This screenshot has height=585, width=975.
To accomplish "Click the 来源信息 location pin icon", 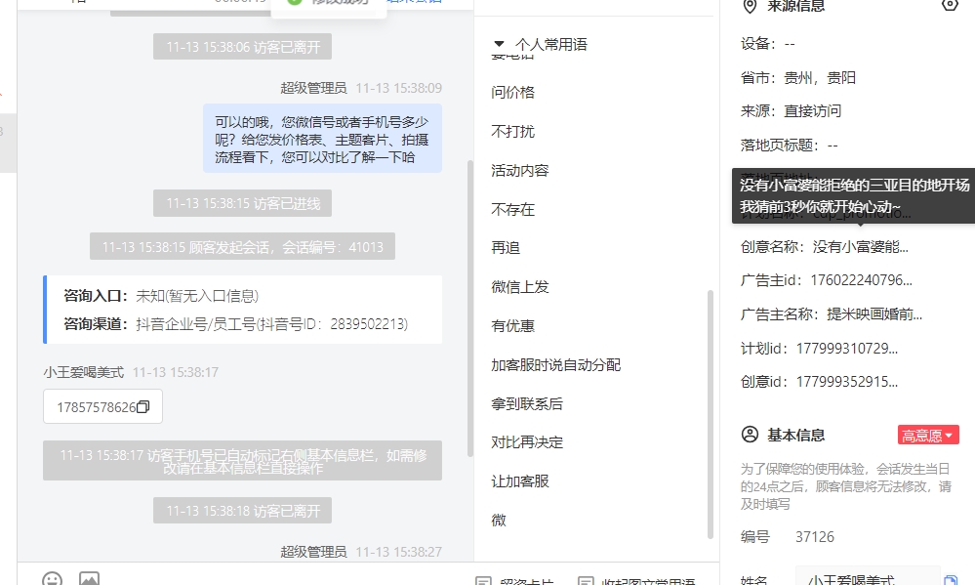I will (750, 6).
